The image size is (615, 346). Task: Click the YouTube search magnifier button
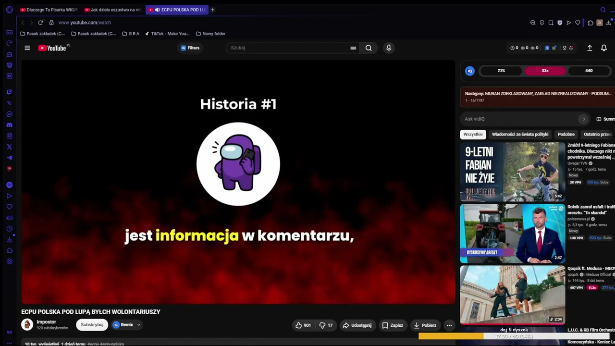point(369,48)
